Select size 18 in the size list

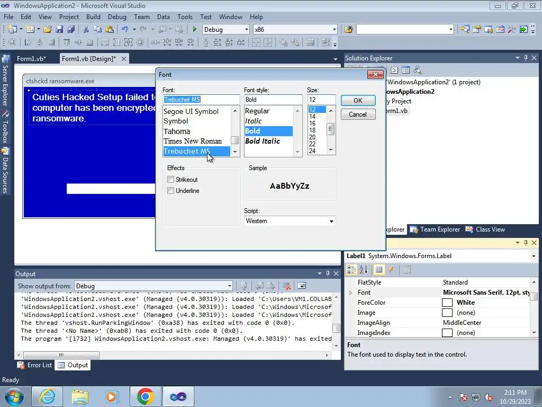(x=317, y=130)
